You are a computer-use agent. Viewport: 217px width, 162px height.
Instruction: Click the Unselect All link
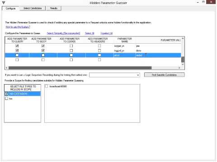click(107, 33)
